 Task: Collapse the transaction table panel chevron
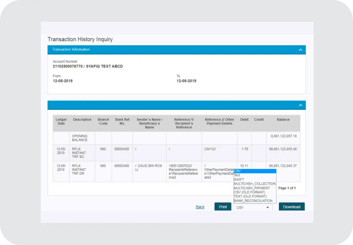tap(300, 105)
